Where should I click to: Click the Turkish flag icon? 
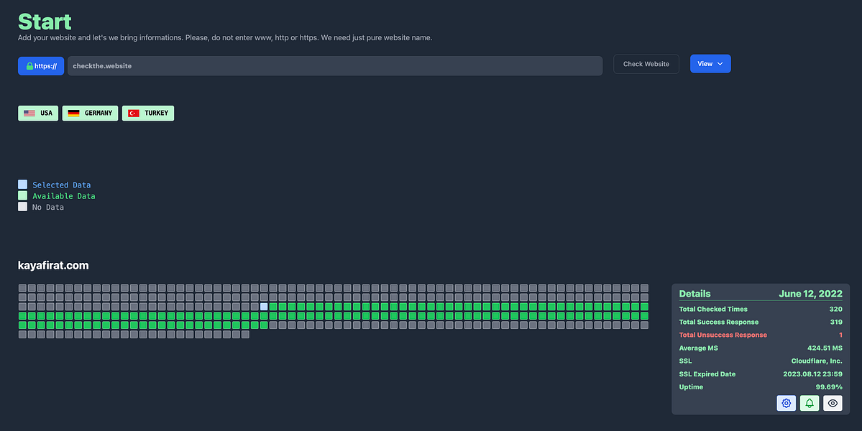[134, 113]
